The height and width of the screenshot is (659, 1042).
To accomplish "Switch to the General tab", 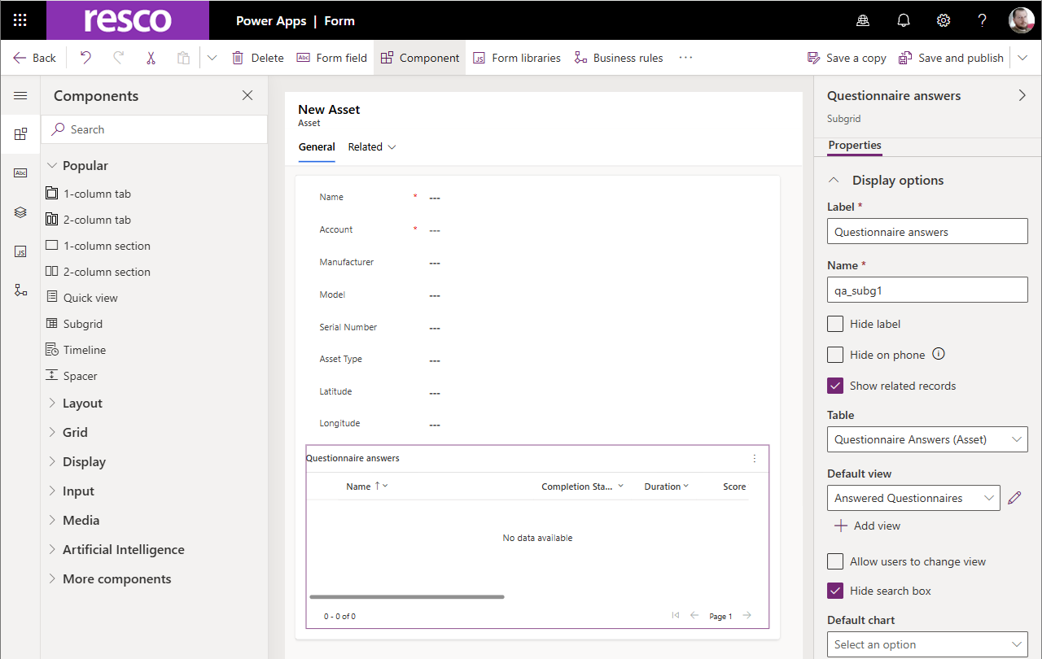I will pyautogui.click(x=317, y=147).
